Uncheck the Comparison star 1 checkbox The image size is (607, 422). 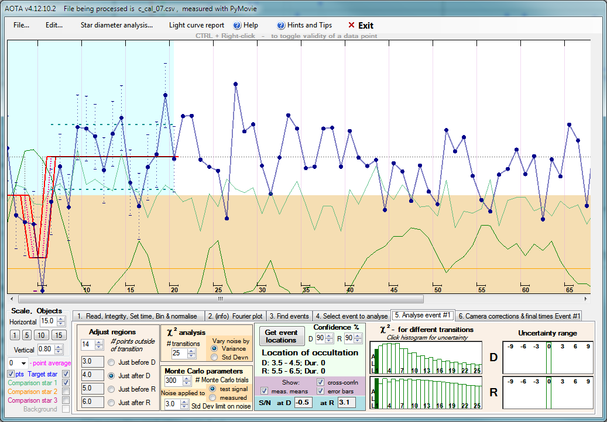66,383
